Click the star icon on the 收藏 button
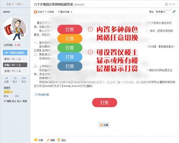The width and height of the screenshot is (179, 143). [101, 125]
